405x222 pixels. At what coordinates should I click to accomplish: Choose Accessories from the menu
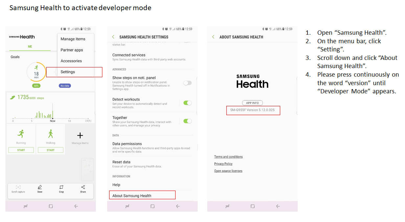[x=71, y=61]
